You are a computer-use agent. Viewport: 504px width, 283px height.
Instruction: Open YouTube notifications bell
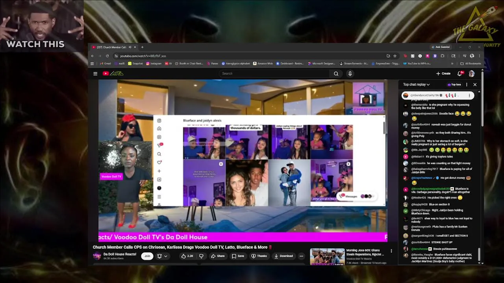coord(460,74)
